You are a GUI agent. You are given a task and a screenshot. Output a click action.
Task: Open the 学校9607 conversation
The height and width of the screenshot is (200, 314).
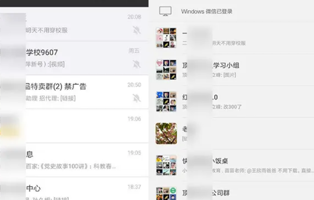pos(74,58)
